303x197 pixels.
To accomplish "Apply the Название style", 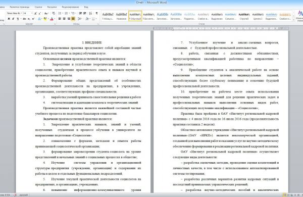I will [122, 16].
